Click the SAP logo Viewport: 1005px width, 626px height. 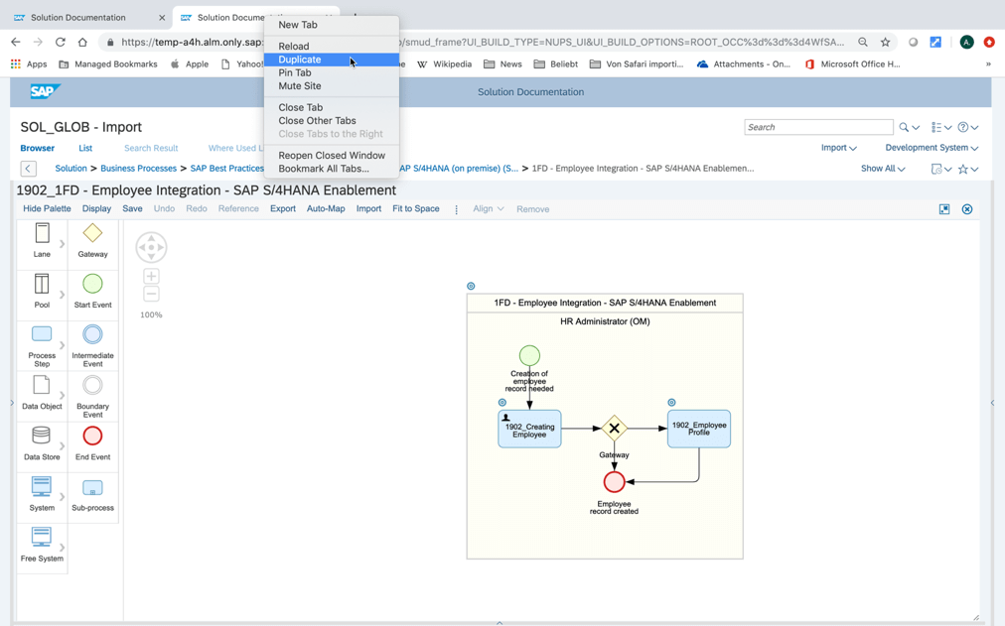pyautogui.click(x=45, y=91)
